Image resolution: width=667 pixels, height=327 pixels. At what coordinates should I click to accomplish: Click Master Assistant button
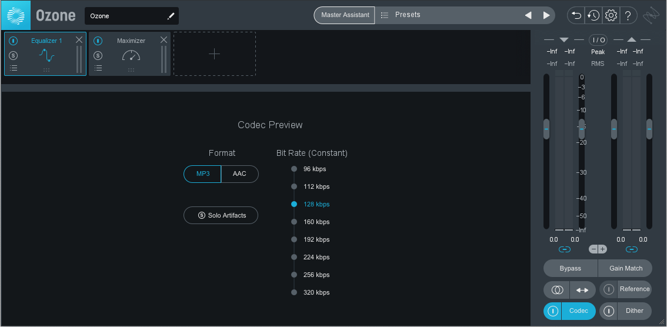coord(345,15)
